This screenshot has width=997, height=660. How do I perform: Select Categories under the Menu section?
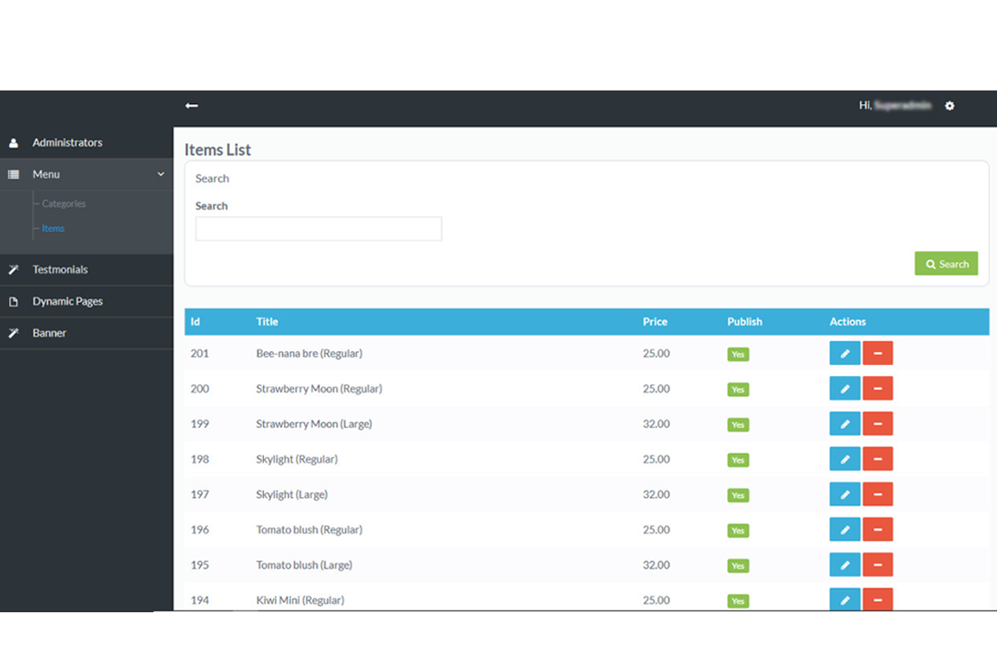point(64,204)
